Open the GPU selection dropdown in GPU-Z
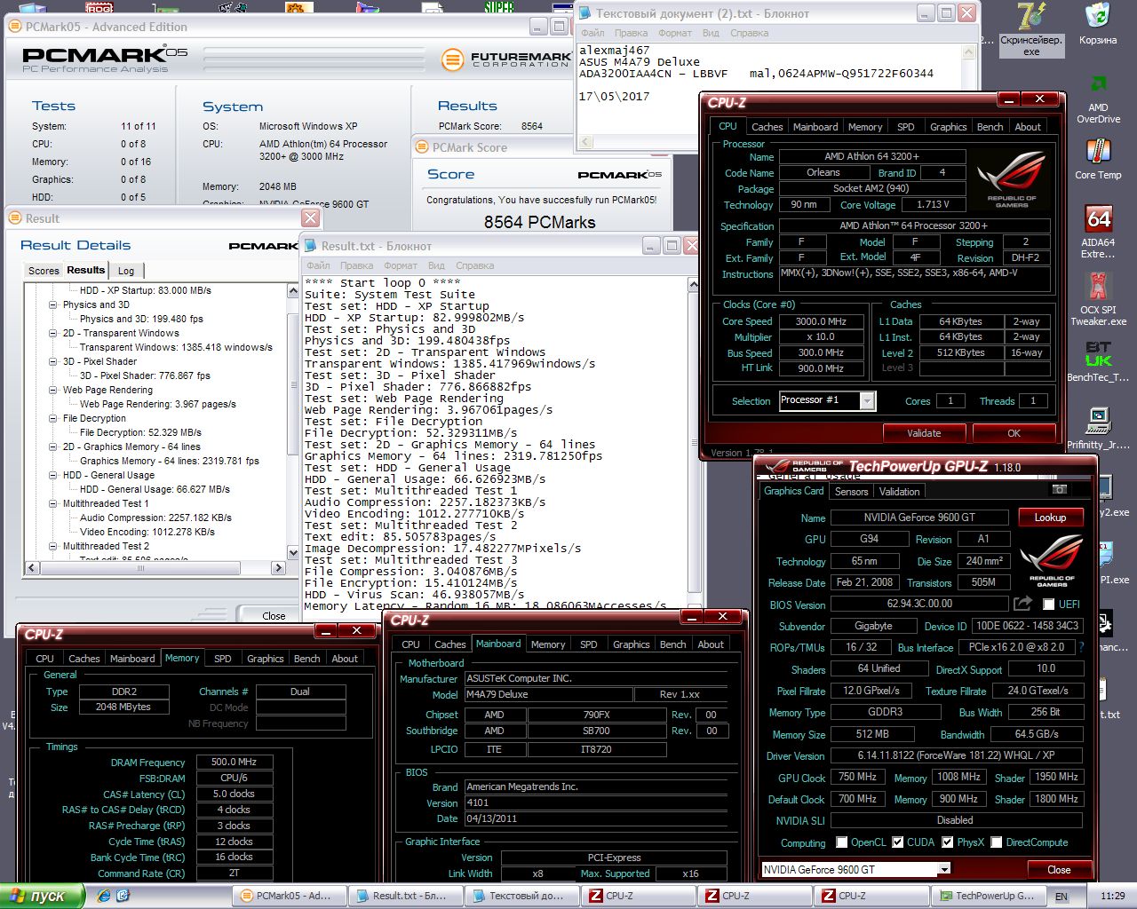This screenshot has width=1137, height=909. 944,870
